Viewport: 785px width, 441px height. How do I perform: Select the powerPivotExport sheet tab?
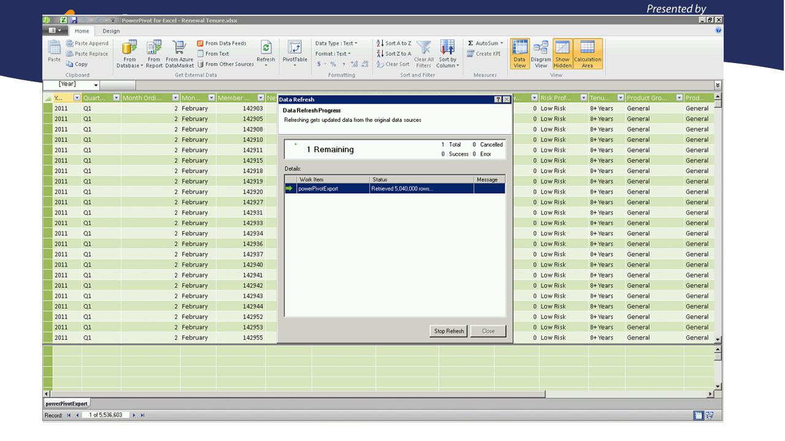pos(66,404)
